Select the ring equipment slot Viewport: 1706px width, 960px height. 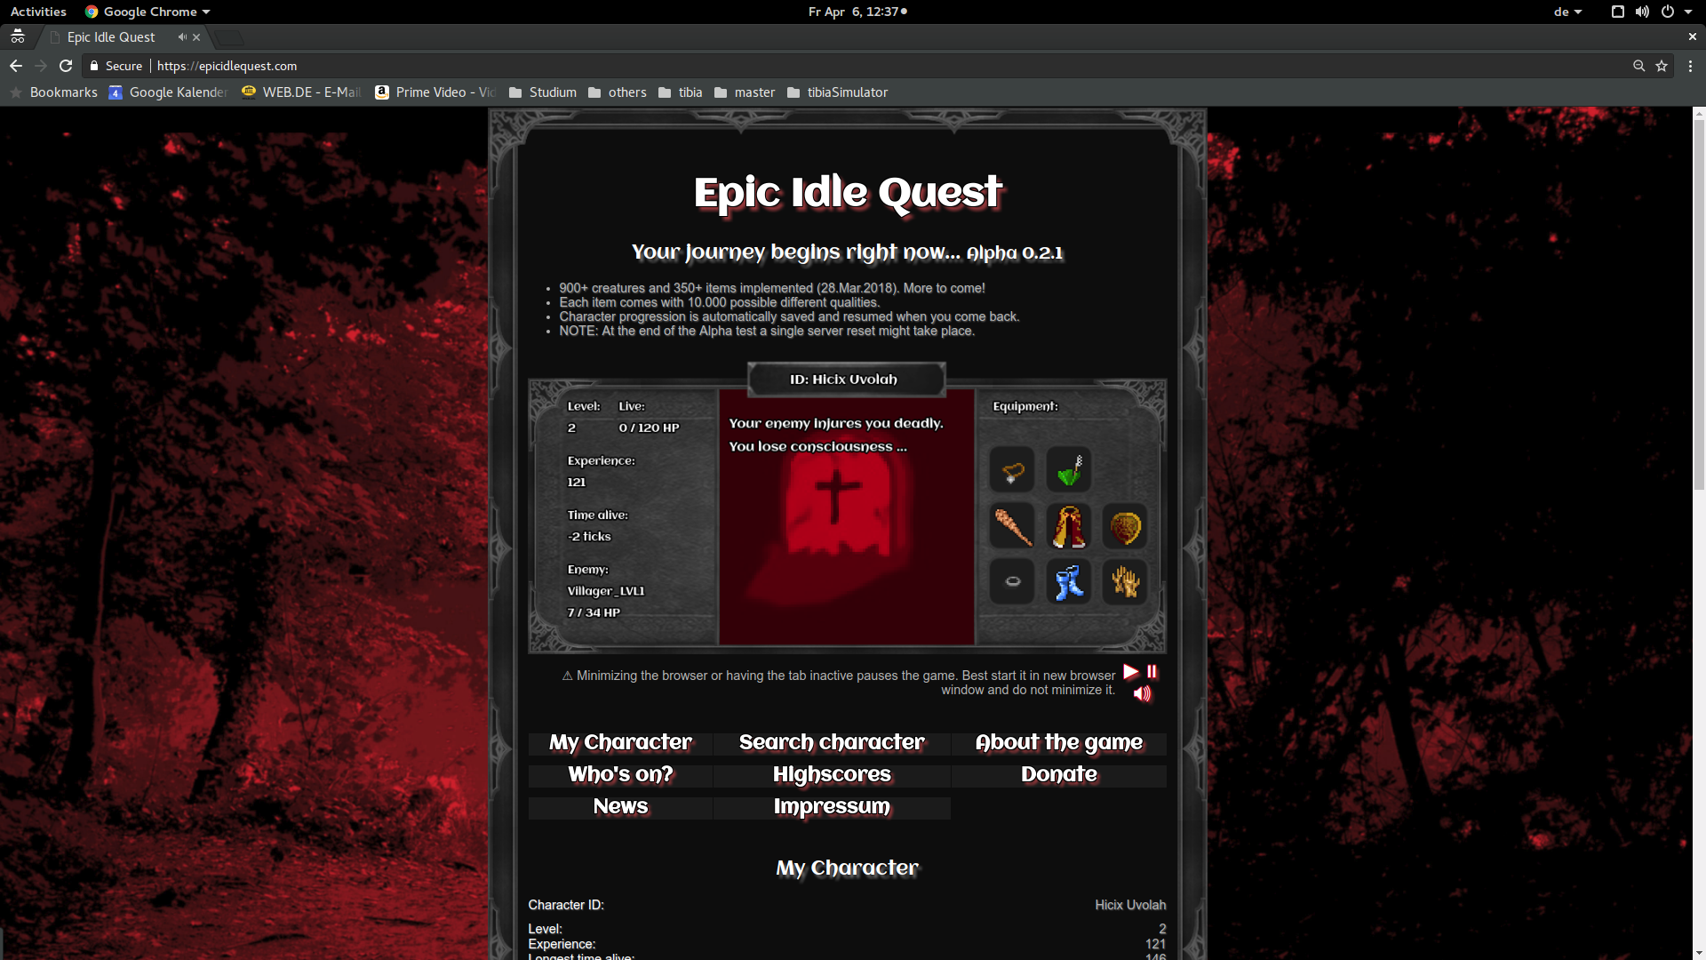tap(1011, 581)
